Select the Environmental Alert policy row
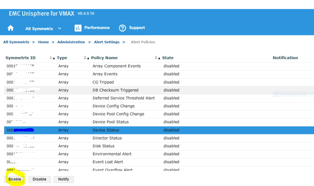314x186 pixels. [x=112, y=154]
